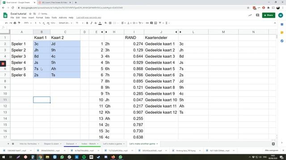Open Google Calendar sidebar icon
Screen dimensions: 286x160
coord(282,24)
